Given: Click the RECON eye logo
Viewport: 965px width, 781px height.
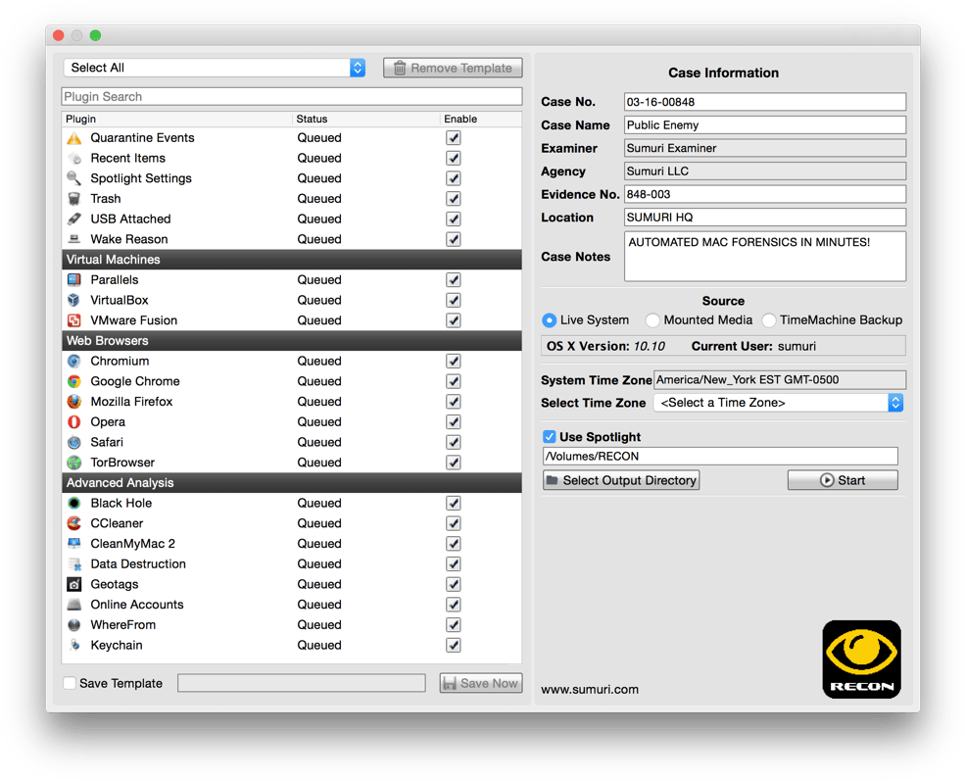Looking at the screenshot, I should [x=861, y=658].
